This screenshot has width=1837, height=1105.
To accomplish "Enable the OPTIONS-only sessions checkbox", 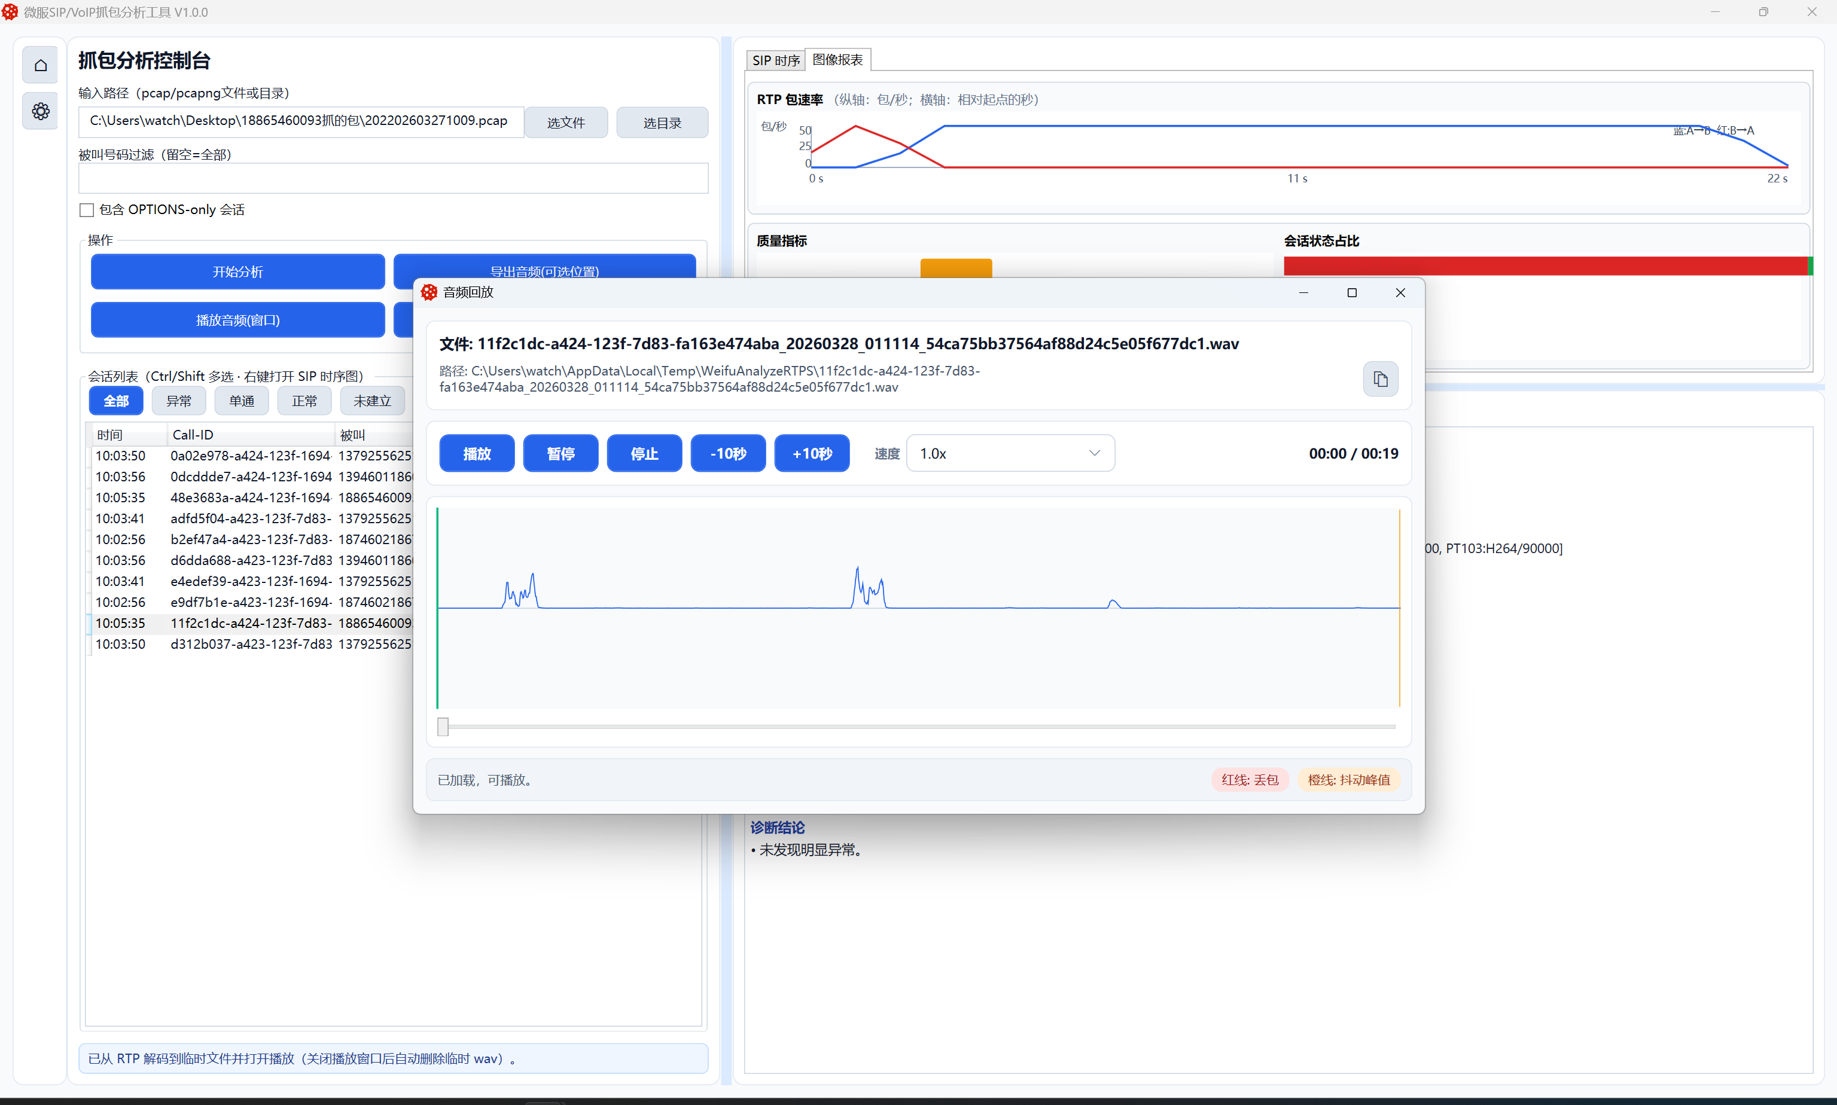I will pos(86,210).
